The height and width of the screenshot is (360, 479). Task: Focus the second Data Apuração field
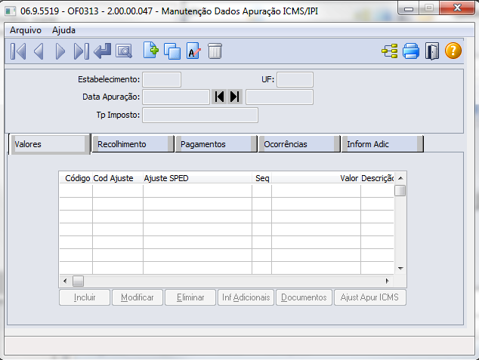tap(280, 97)
